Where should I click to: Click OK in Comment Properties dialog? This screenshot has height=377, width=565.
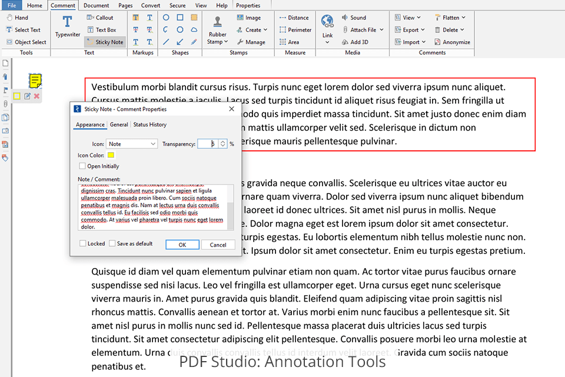(x=182, y=244)
